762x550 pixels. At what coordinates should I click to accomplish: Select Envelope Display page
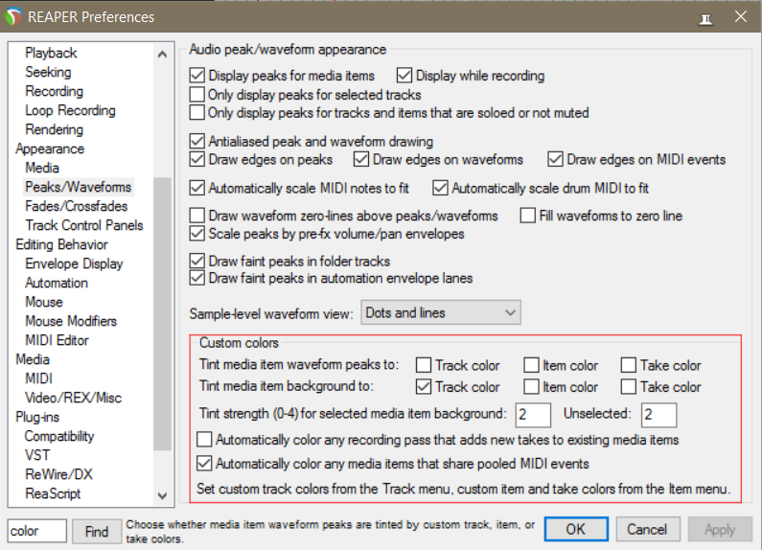74,264
